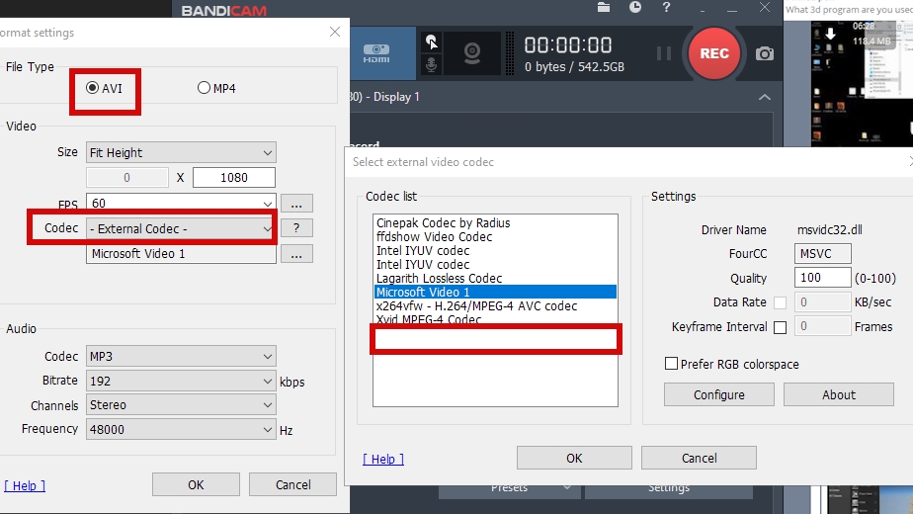Click the Configure button
Image resolution: width=913 pixels, height=514 pixels.
point(719,394)
